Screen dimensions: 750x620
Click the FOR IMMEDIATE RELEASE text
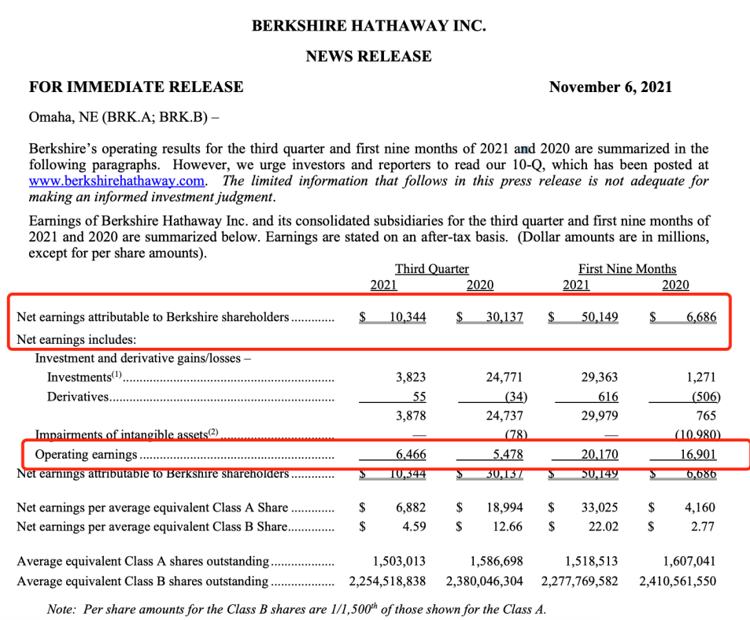[136, 87]
